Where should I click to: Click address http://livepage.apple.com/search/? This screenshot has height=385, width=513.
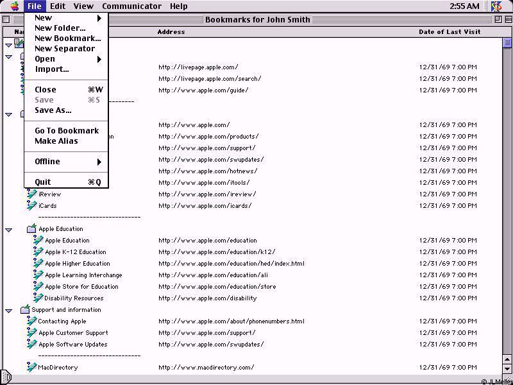pyautogui.click(x=210, y=78)
